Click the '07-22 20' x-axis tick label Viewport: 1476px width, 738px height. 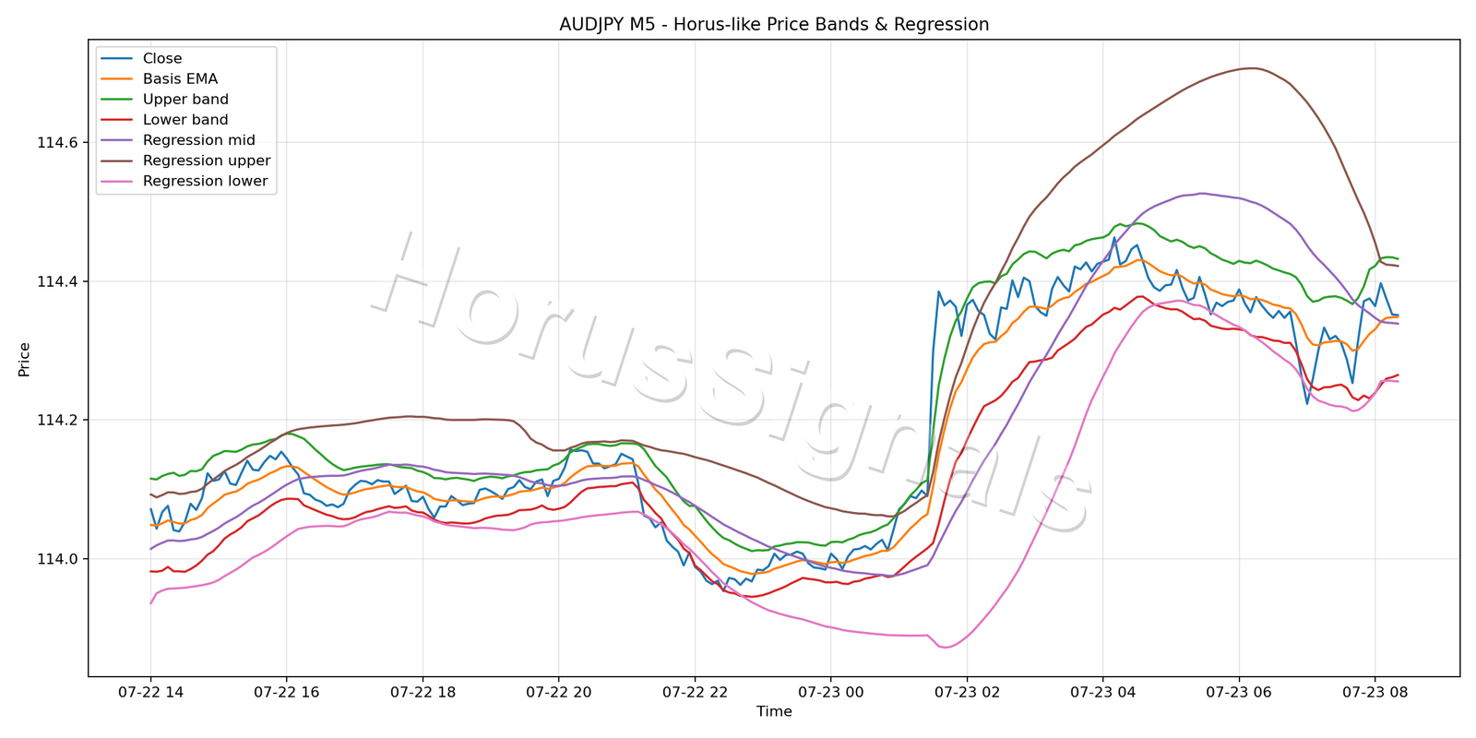coord(558,692)
